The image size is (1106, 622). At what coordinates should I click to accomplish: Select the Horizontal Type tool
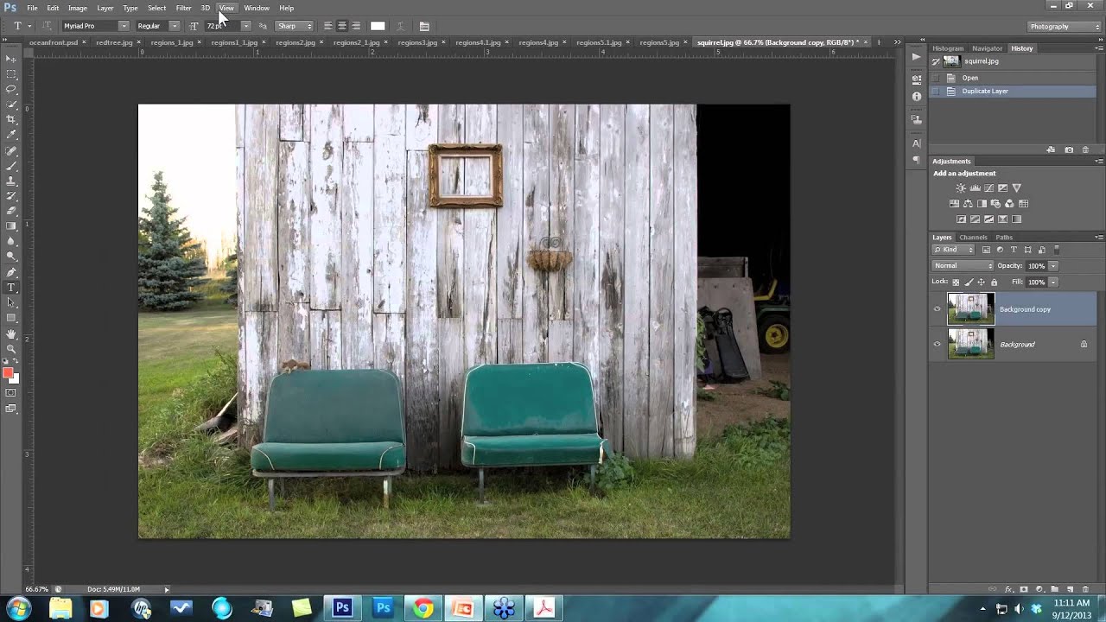pos(11,288)
